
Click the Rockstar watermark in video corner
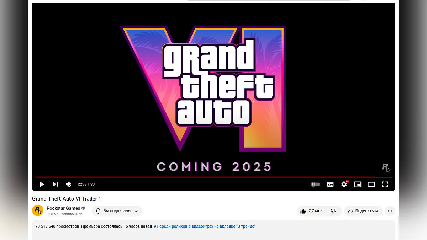tap(386, 168)
